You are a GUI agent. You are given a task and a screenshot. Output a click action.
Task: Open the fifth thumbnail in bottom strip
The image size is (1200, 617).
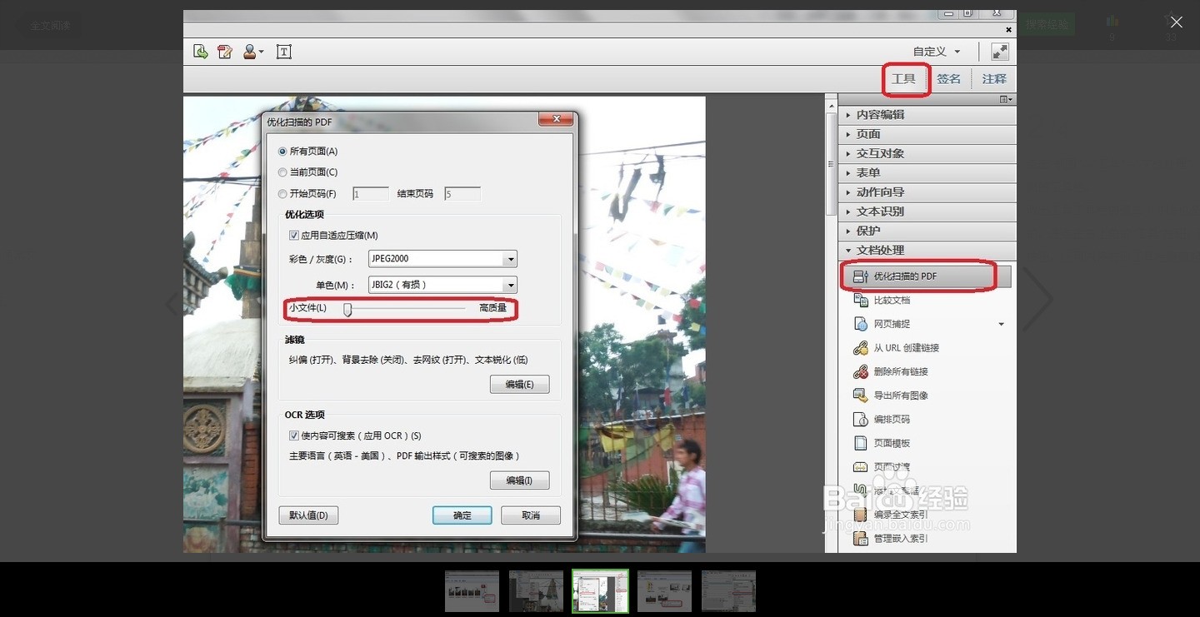728,591
